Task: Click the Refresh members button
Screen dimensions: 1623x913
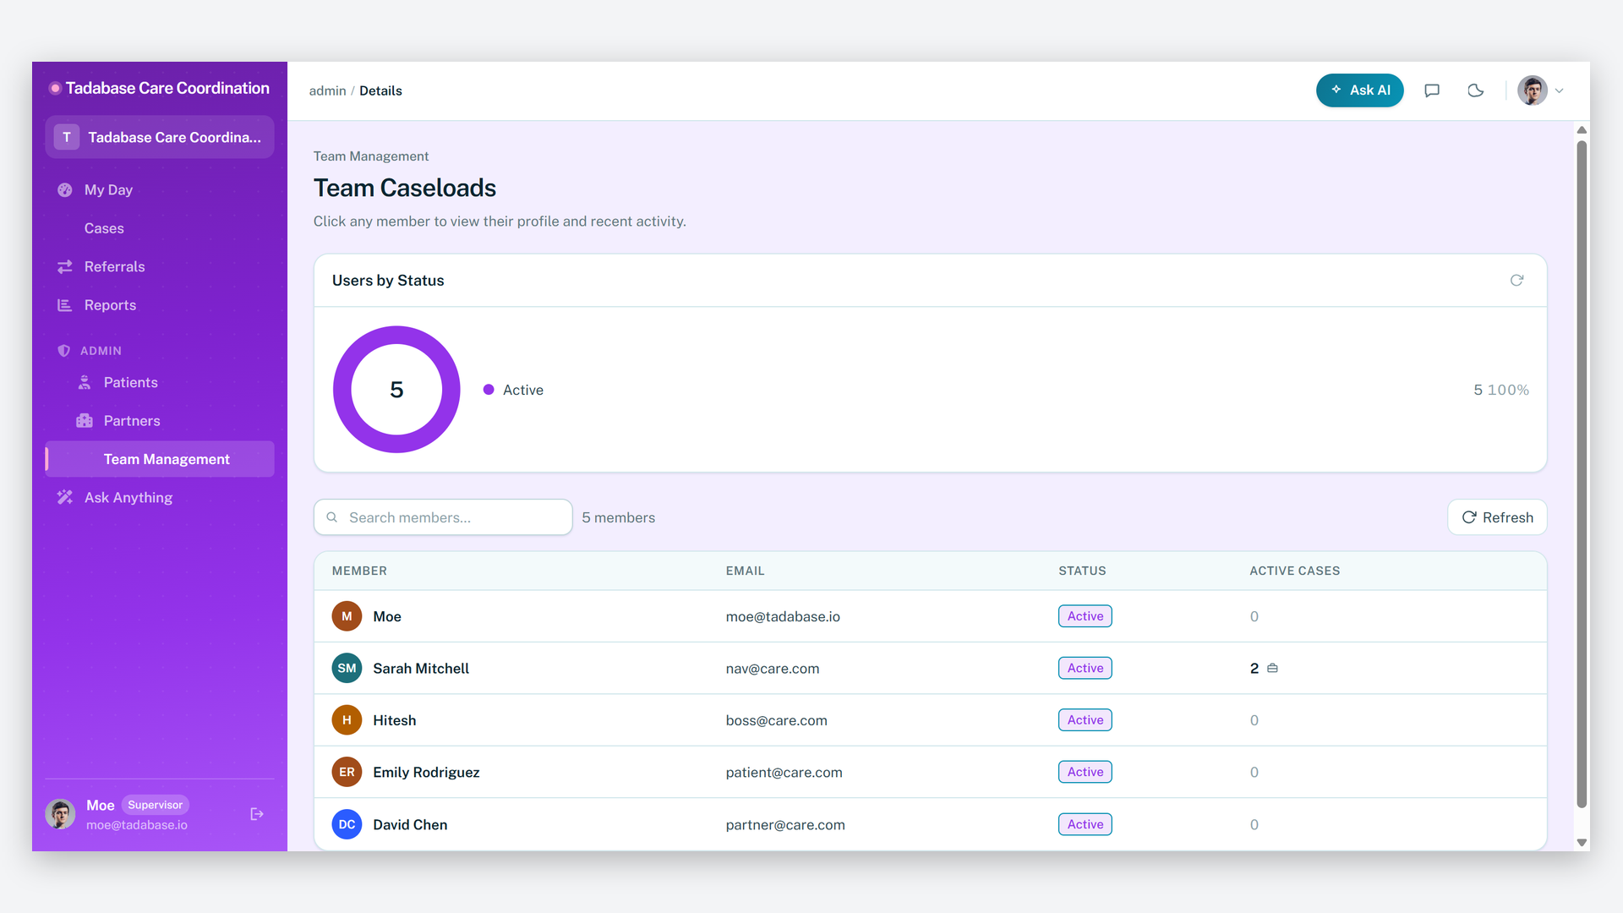Action: [x=1497, y=517]
